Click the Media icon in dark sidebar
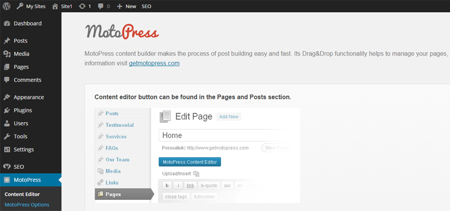 pyautogui.click(x=7, y=54)
